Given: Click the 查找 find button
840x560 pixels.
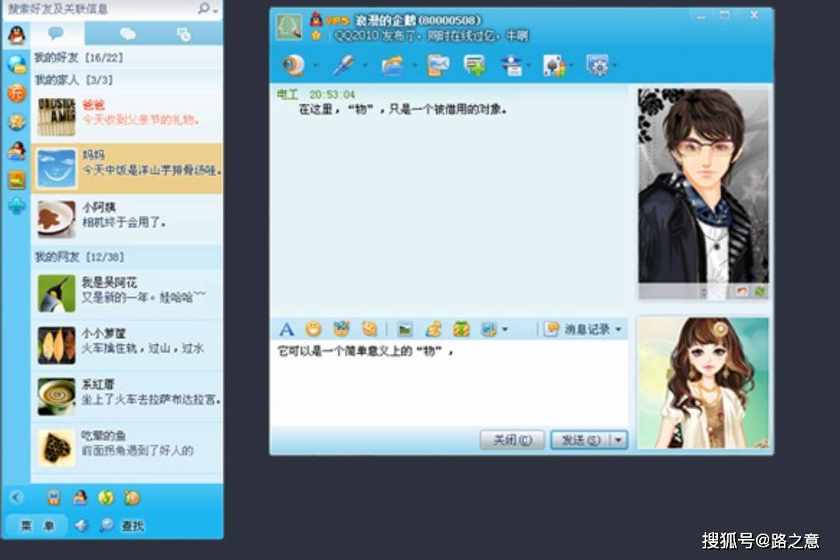Looking at the screenshot, I should (132, 525).
